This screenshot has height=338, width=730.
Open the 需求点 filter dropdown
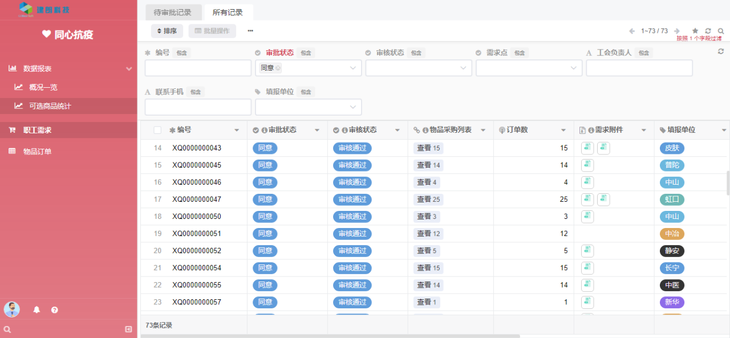point(529,68)
